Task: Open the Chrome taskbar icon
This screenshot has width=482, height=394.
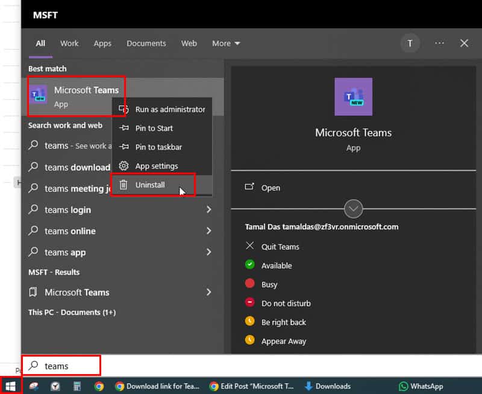Action: click(x=99, y=386)
